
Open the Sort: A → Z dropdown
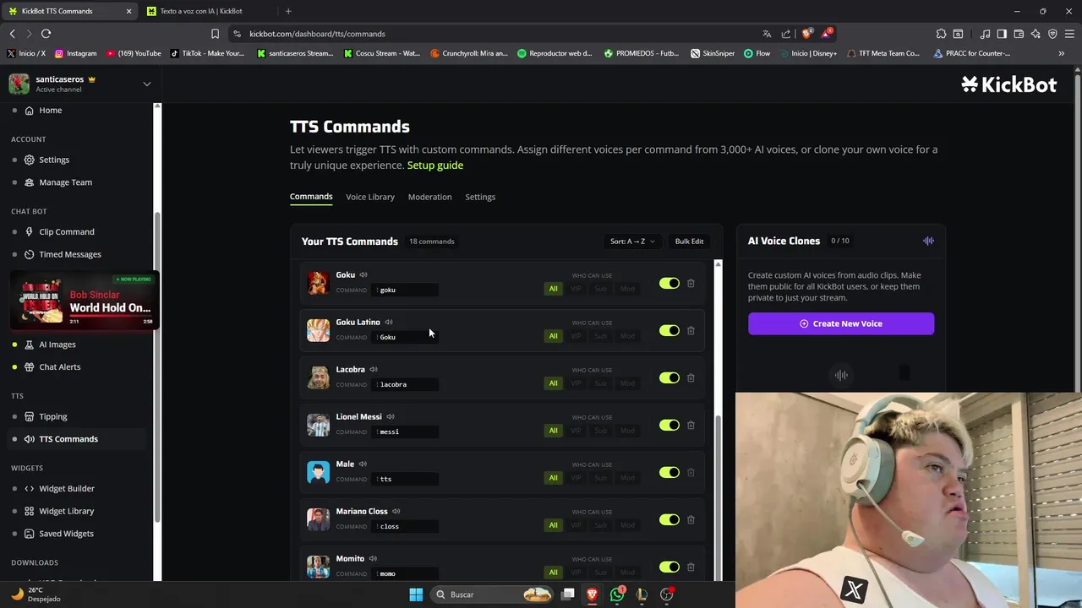click(x=632, y=242)
